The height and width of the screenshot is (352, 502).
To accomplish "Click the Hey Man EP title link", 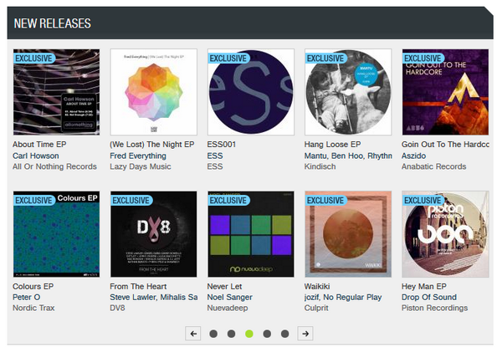I will 424,287.
